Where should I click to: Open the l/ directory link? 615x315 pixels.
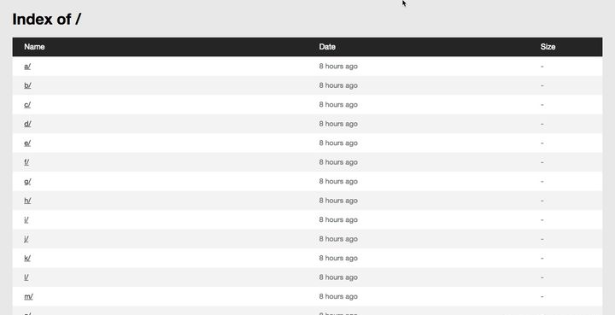click(x=26, y=277)
